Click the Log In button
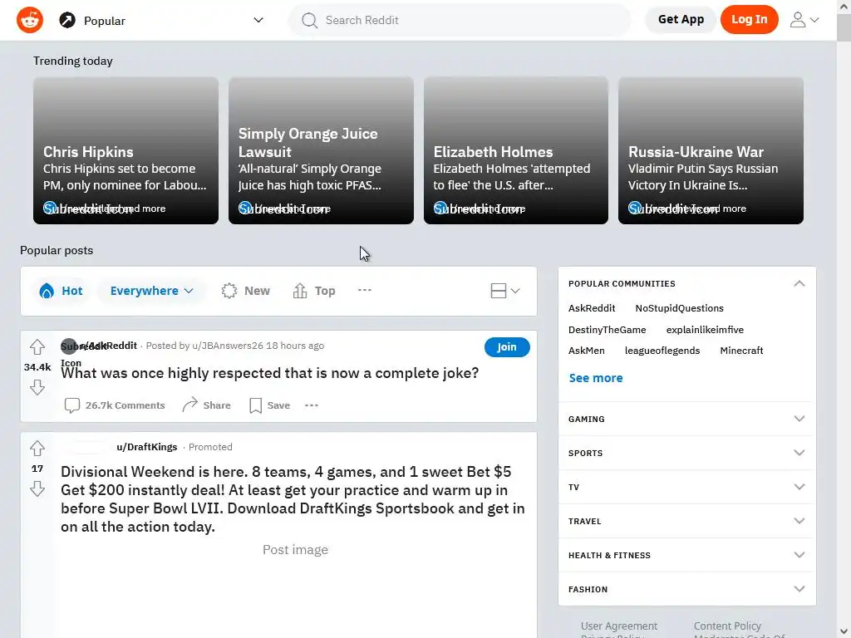 click(749, 20)
